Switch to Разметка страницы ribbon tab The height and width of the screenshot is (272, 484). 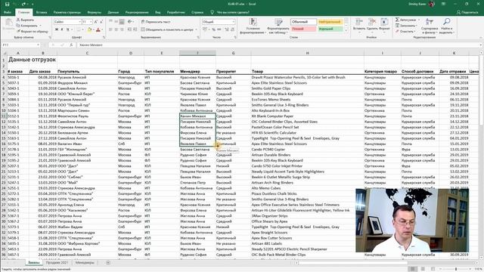pos(67,12)
